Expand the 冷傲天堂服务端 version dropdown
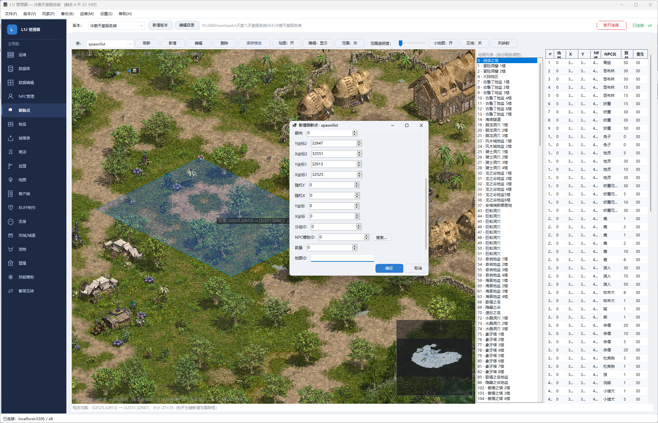This screenshot has width=658, height=423. 141,26
